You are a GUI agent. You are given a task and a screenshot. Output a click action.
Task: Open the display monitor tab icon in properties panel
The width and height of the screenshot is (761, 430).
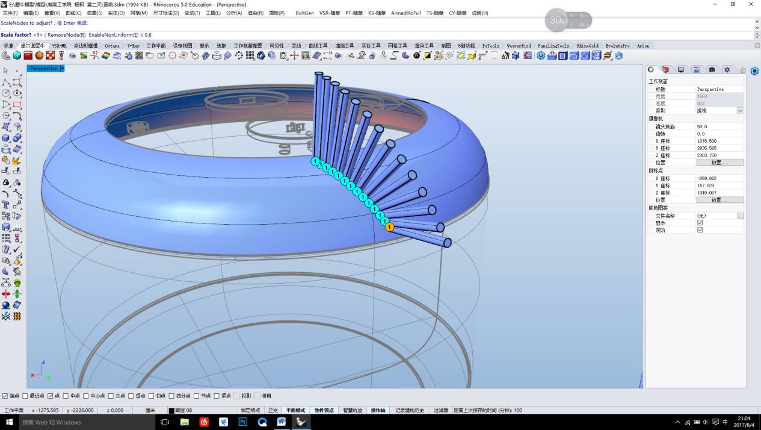[680, 70]
